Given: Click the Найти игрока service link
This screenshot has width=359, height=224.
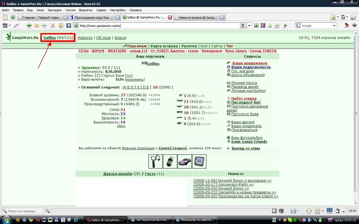Looking at the screenshot, I should point(244,98).
